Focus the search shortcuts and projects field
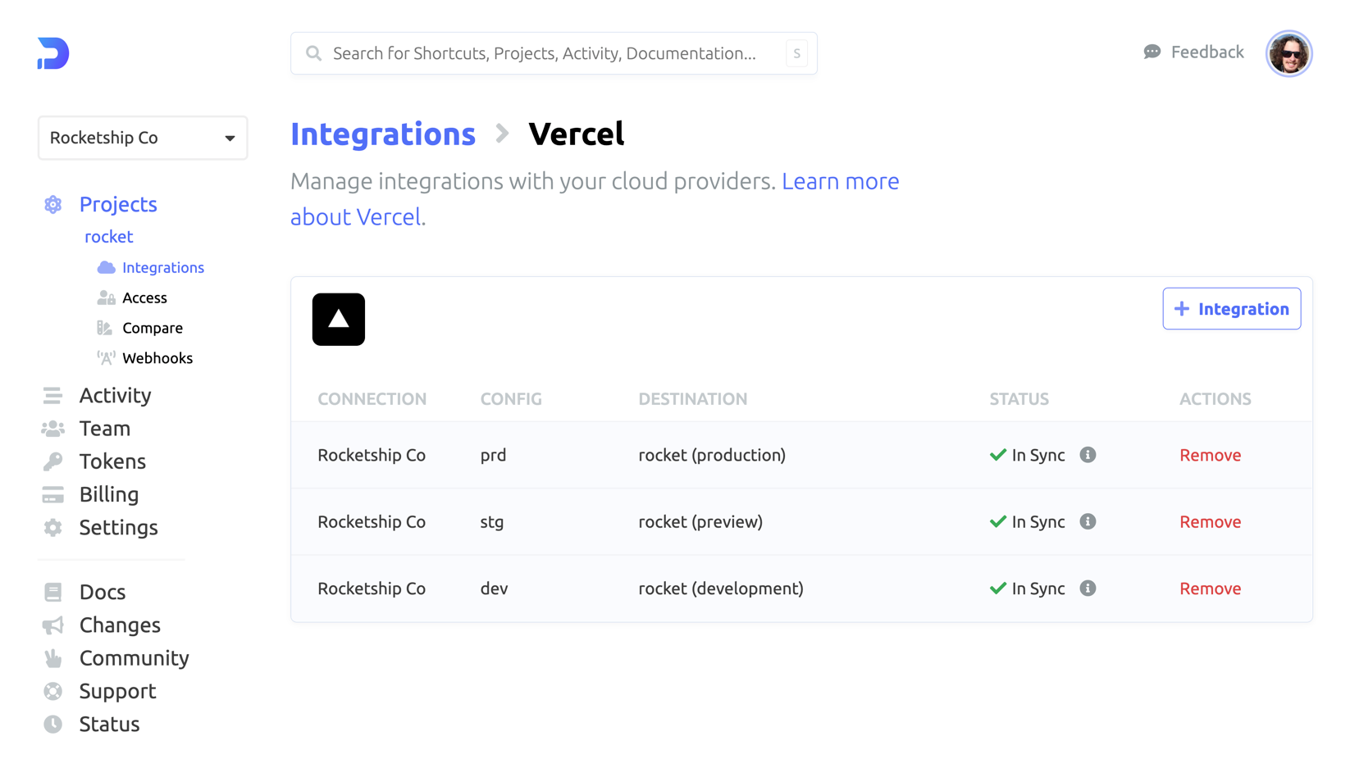 tap(544, 53)
